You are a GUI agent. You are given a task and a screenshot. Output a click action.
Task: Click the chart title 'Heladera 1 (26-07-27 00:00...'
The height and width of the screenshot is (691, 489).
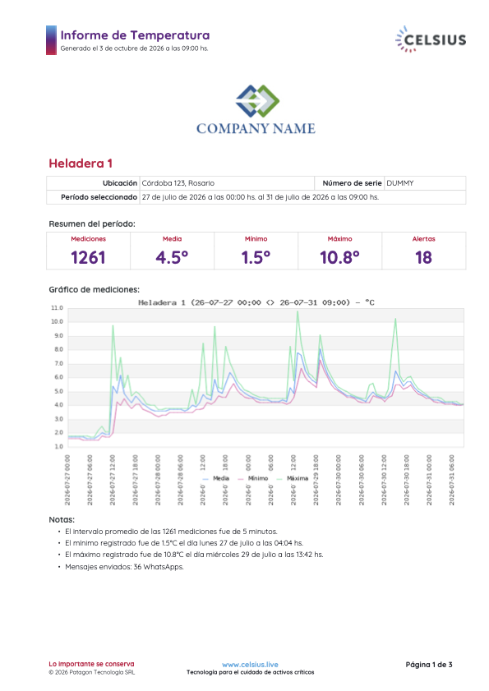(x=256, y=302)
